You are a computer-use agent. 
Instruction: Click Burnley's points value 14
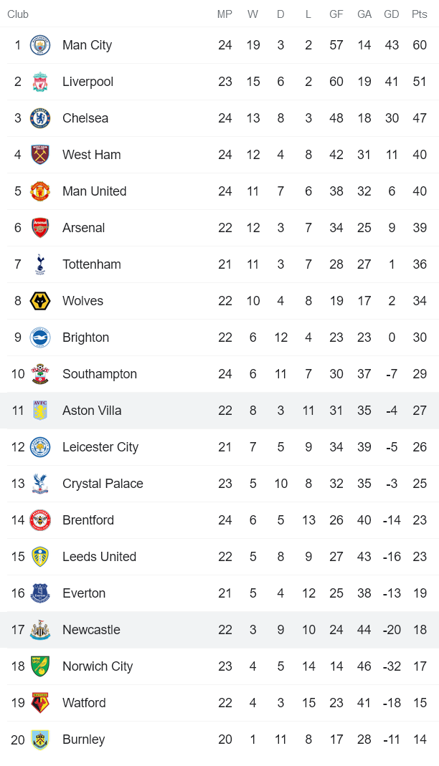click(x=420, y=739)
